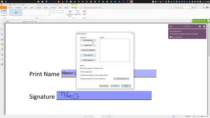Go to next notification arrow
Viewport: 210px width, 118px height.
190,26
